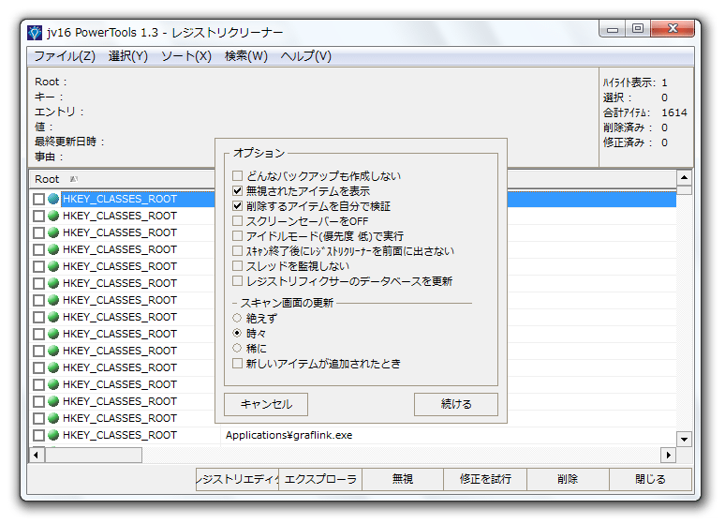Tick checkbox of highlighted HKEY_CLASSES_ROOT row

coord(38,199)
